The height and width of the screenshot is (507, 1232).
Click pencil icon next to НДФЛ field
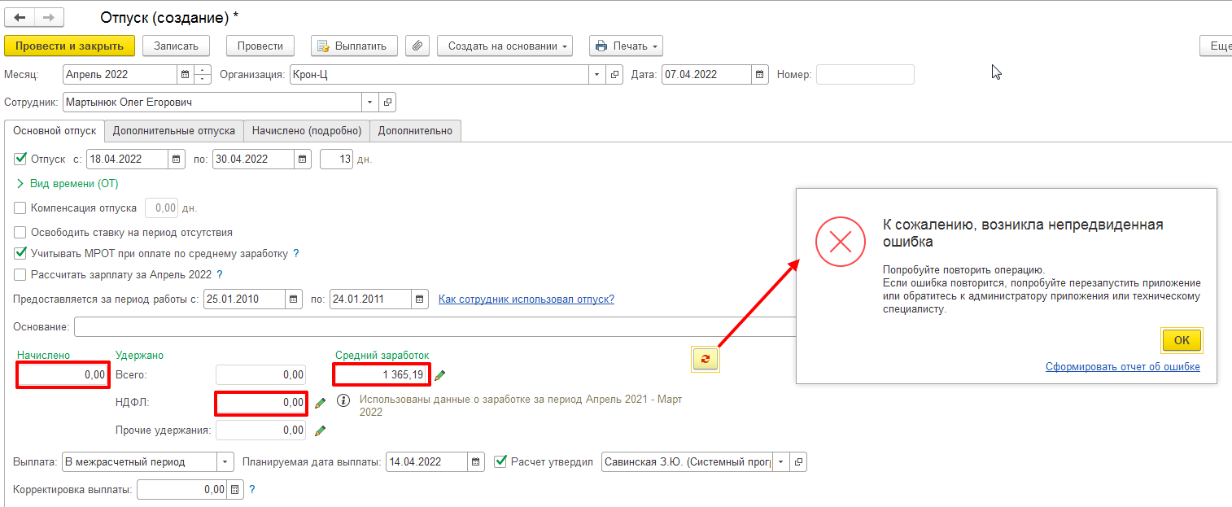(320, 403)
